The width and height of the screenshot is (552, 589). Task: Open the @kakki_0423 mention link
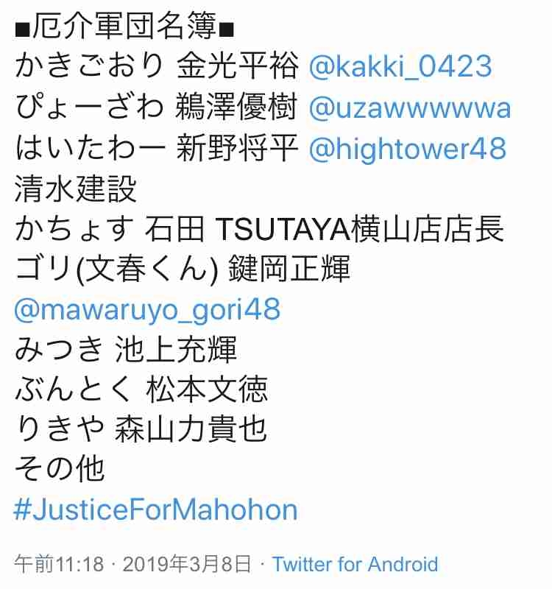tap(400, 66)
